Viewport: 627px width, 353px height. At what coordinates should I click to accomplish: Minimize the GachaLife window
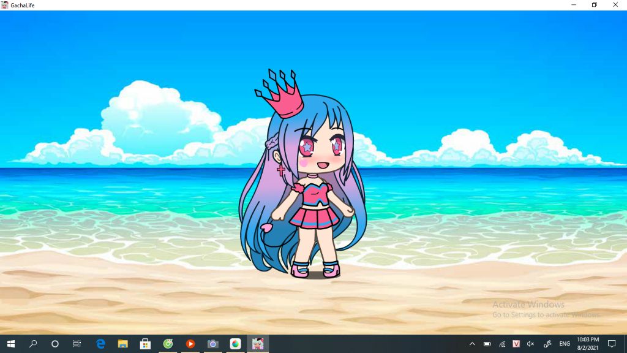point(574,5)
